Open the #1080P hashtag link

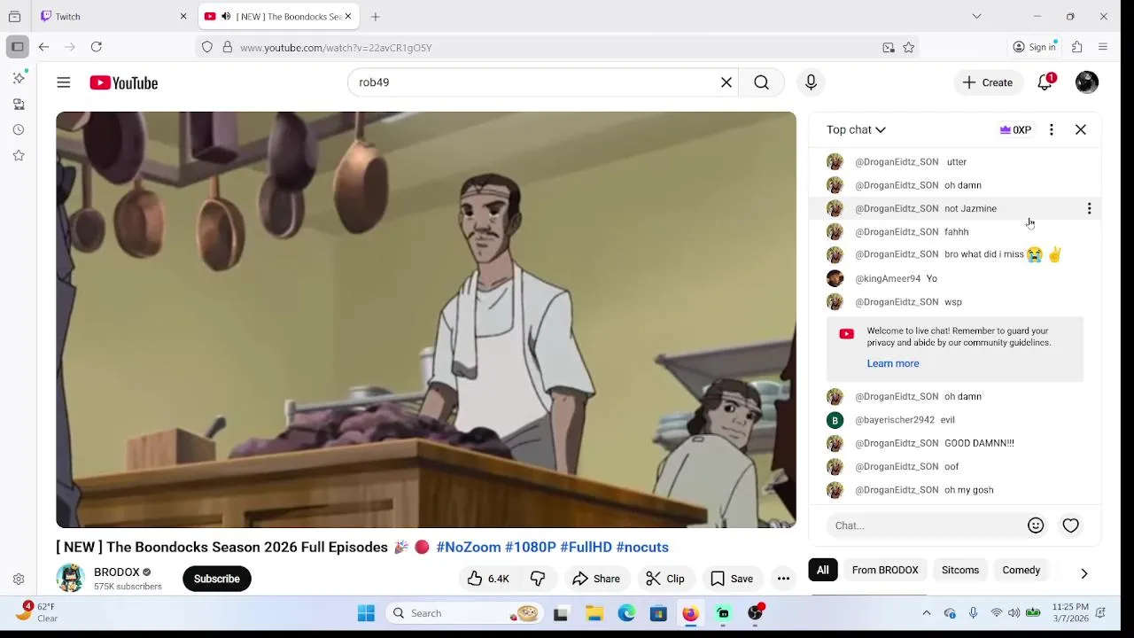pos(530,548)
